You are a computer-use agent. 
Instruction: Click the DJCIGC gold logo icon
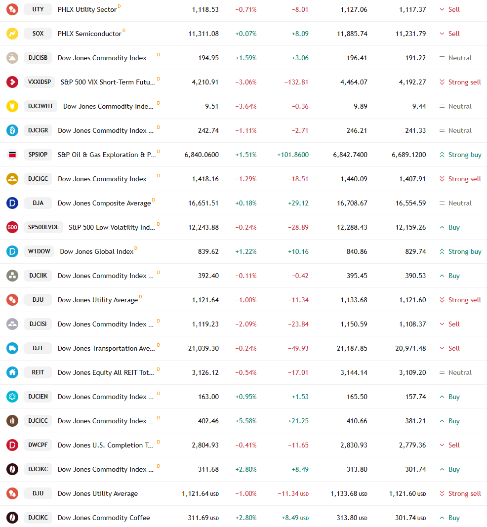(12, 179)
